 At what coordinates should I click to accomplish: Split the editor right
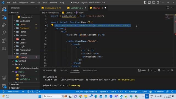point(168,8)
